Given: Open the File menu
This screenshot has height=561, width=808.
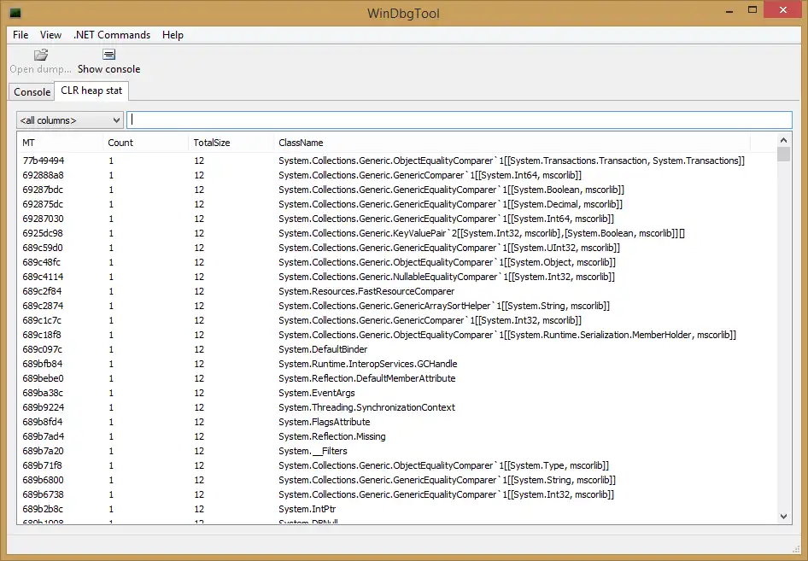Looking at the screenshot, I should click(x=20, y=35).
